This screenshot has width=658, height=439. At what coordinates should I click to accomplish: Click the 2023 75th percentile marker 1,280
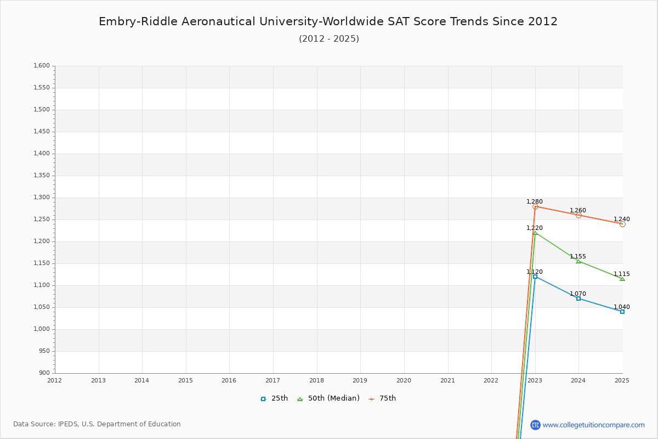pos(535,206)
